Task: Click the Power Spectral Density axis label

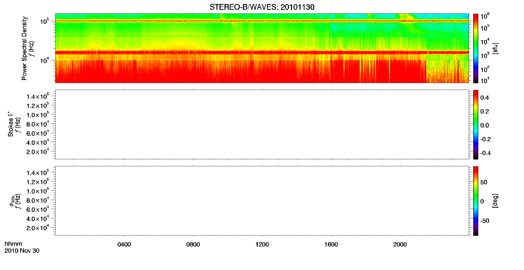Action: (24, 48)
